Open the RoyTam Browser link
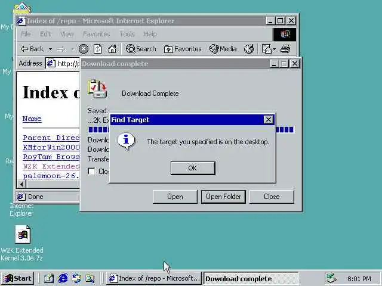This screenshot has width=382, height=286. [51, 157]
